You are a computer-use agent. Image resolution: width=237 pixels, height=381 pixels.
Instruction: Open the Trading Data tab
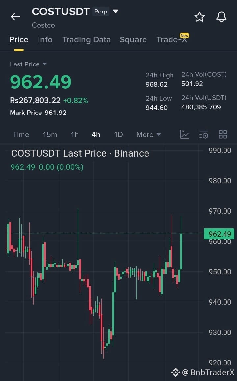click(x=87, y=39)
